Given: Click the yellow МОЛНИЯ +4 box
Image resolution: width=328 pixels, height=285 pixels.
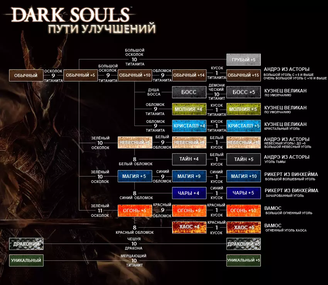Looking at the screenshot, I should point(189,109).
